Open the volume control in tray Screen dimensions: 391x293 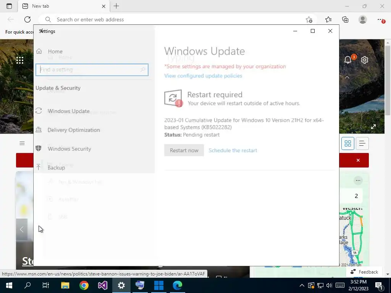coord(329,285)
